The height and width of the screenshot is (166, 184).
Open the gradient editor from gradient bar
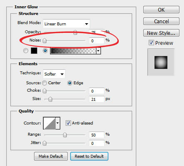[73, 51]
